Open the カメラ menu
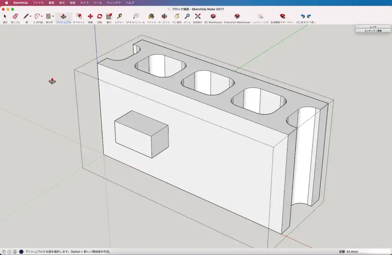392x255 pixels. click(x=84, y=3)
